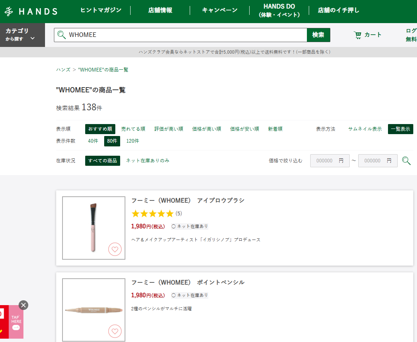This screenshot has height=342, width=417.
Task: Open フーミー（WHOMEE） アイブロウブラシ title link
Action: pos(188,200)
